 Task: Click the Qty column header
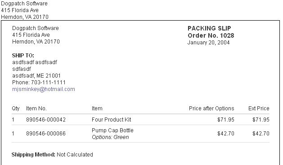click(x=15, y=109)
